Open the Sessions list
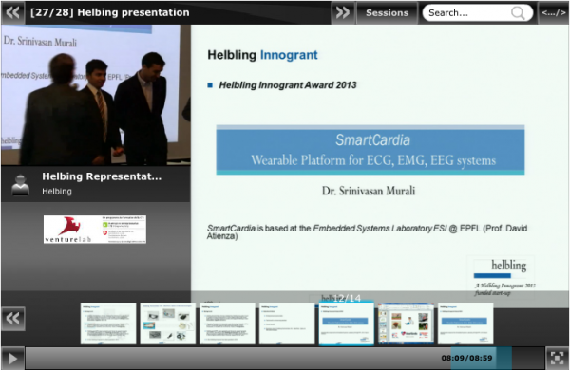This screenshot has height=370, width=570. point(388,12)
